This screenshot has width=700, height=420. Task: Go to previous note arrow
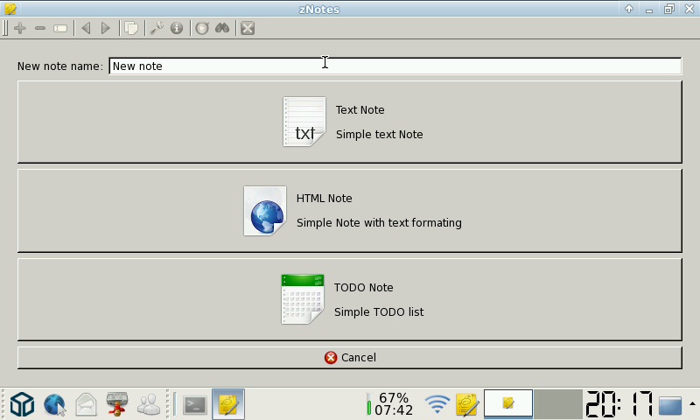pyautogui.click(x=86, y=28)
